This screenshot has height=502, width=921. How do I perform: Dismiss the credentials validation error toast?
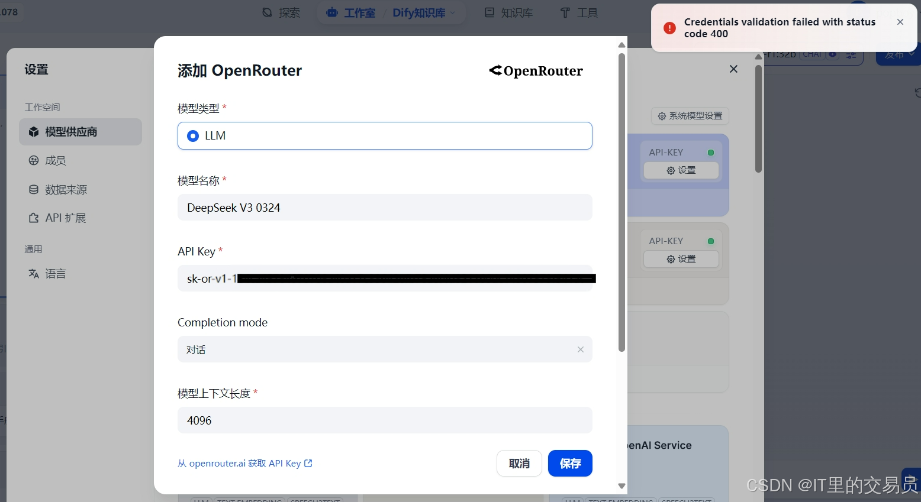click(900, 22)
